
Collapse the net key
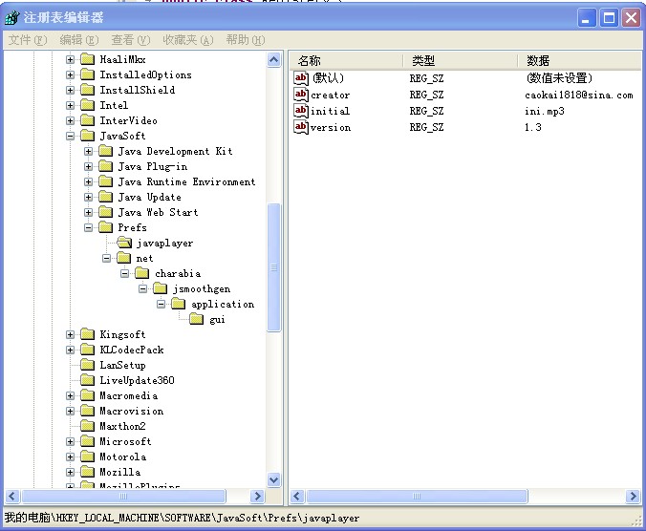(106, 258)
